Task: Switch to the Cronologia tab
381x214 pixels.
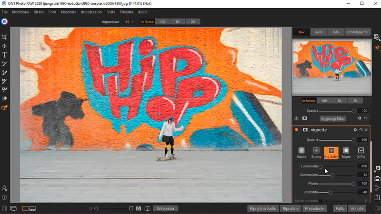Action: (x=358, y=32)
